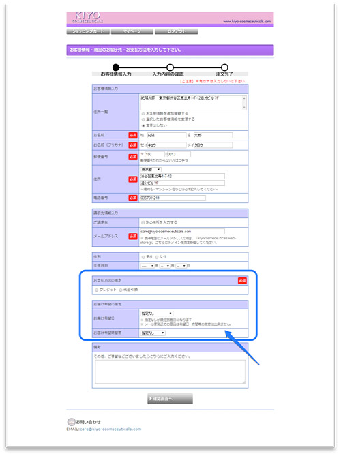Select the 変更はしない radio option
This screenshot has width=341, height=456.
coord(143,125)
